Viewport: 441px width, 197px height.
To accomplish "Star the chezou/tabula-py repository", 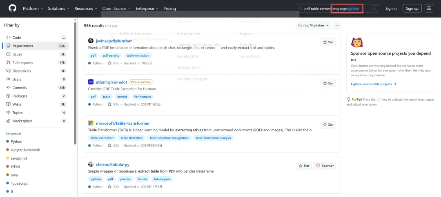I will pos(304,166).
